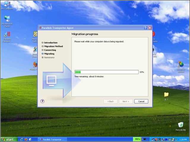The image size is (190, 142).
Task: Click the 1:28 PM taskbar clock
Action: 183,139
